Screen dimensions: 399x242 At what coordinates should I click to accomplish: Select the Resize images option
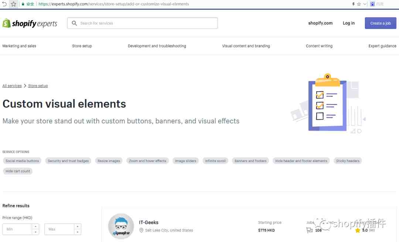(x=109, y=161)
